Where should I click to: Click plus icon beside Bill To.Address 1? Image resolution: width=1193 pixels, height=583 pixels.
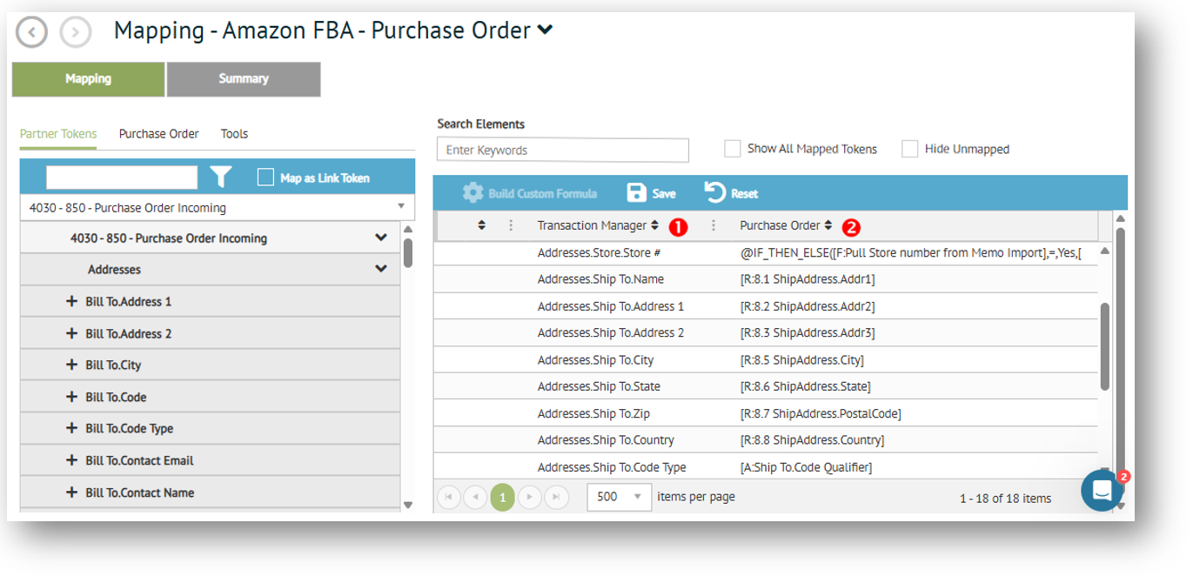tap(71, 302)
